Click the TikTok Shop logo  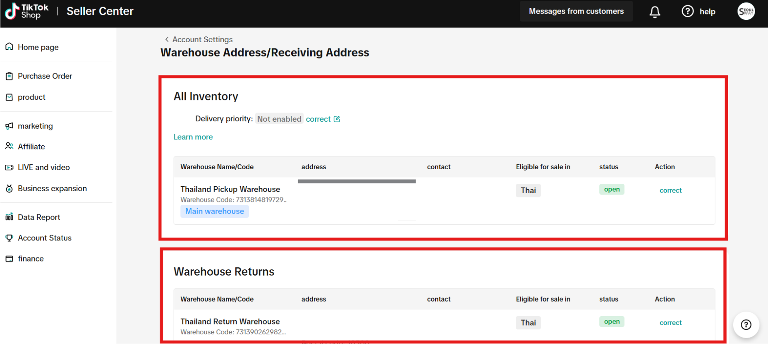tap(26, 11)
